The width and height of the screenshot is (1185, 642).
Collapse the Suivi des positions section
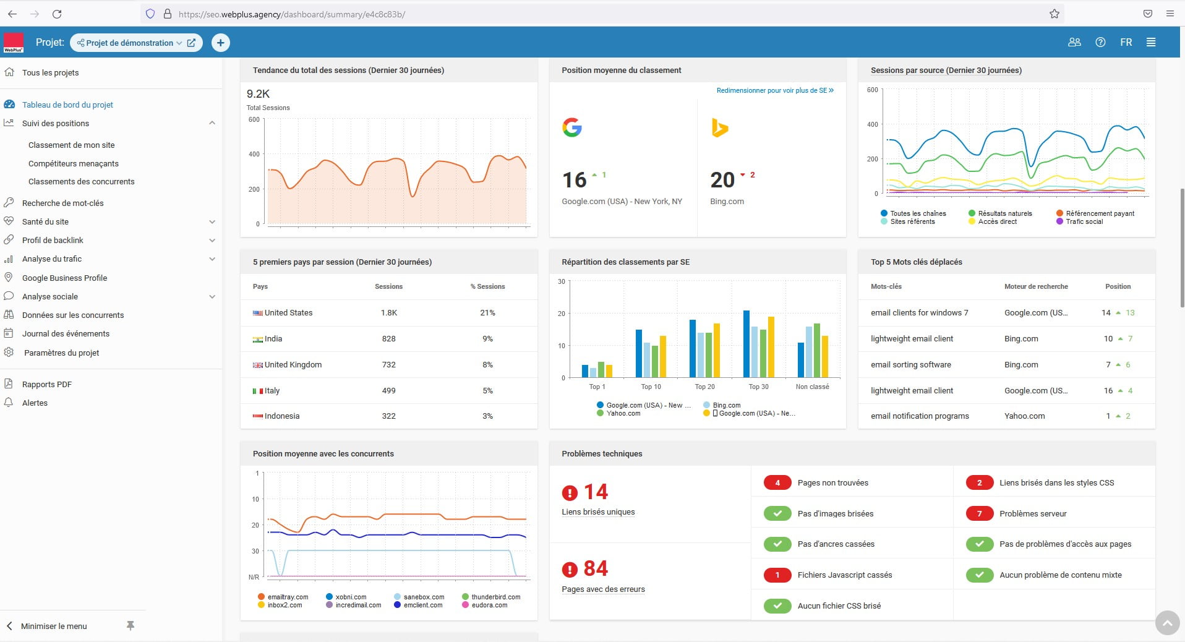212,123
